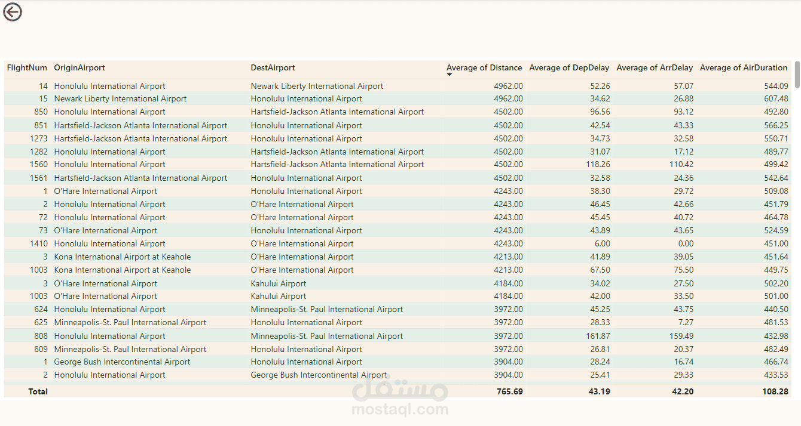Click ArrDelay value 57.07
The image size is (801, 426).
(x=683, y=86)
